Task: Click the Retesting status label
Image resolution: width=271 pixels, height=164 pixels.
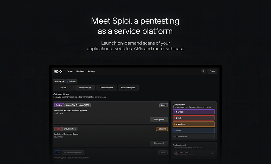Action: pos(162,129)
